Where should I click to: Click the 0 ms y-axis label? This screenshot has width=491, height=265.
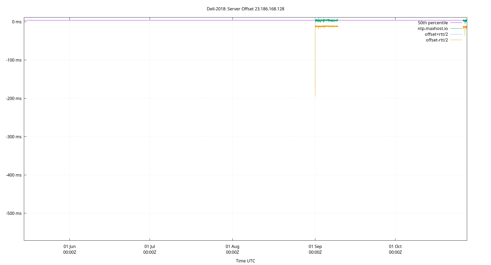(16, 22)
